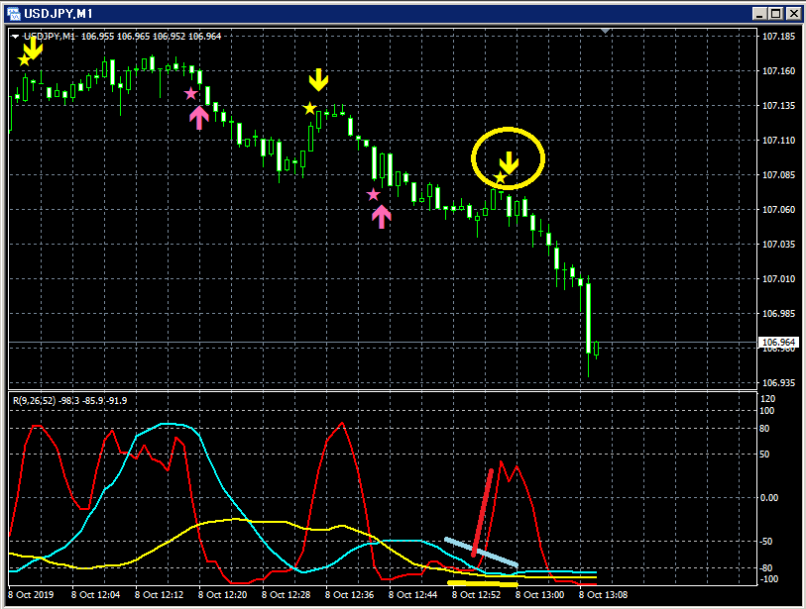Click time axis label 8 Oct 12:52
The height and width of the screenshot is (609, 806).
[x=476, y=594]
